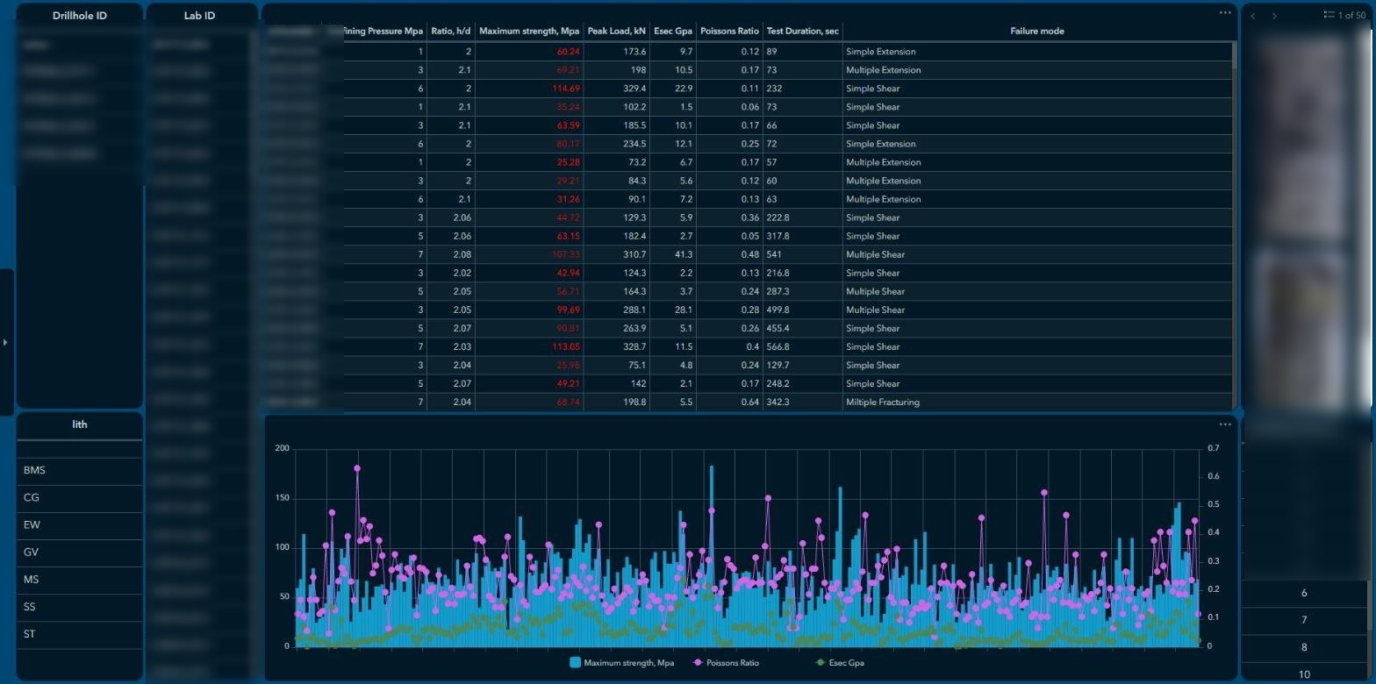Click the 310.7 peak load cell
The width and height of the screenshot is (1376, 684).
(617, 254)
